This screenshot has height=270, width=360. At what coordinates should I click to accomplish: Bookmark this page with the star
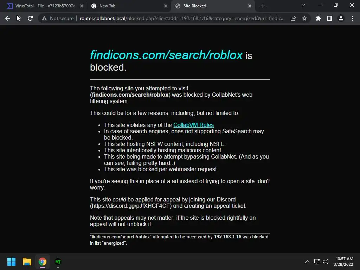click(304, 18)
